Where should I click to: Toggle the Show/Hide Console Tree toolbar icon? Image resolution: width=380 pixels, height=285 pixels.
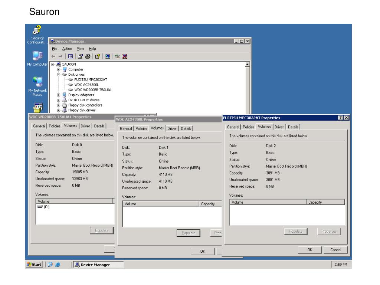[x=71, y=56]
